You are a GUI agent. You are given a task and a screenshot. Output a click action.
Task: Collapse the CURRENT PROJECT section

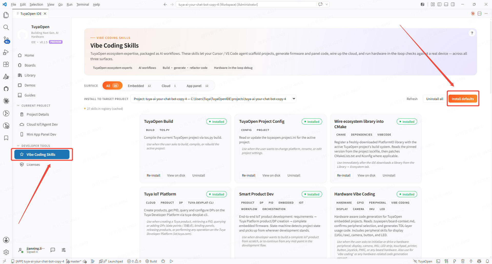(x=34, y=106)
